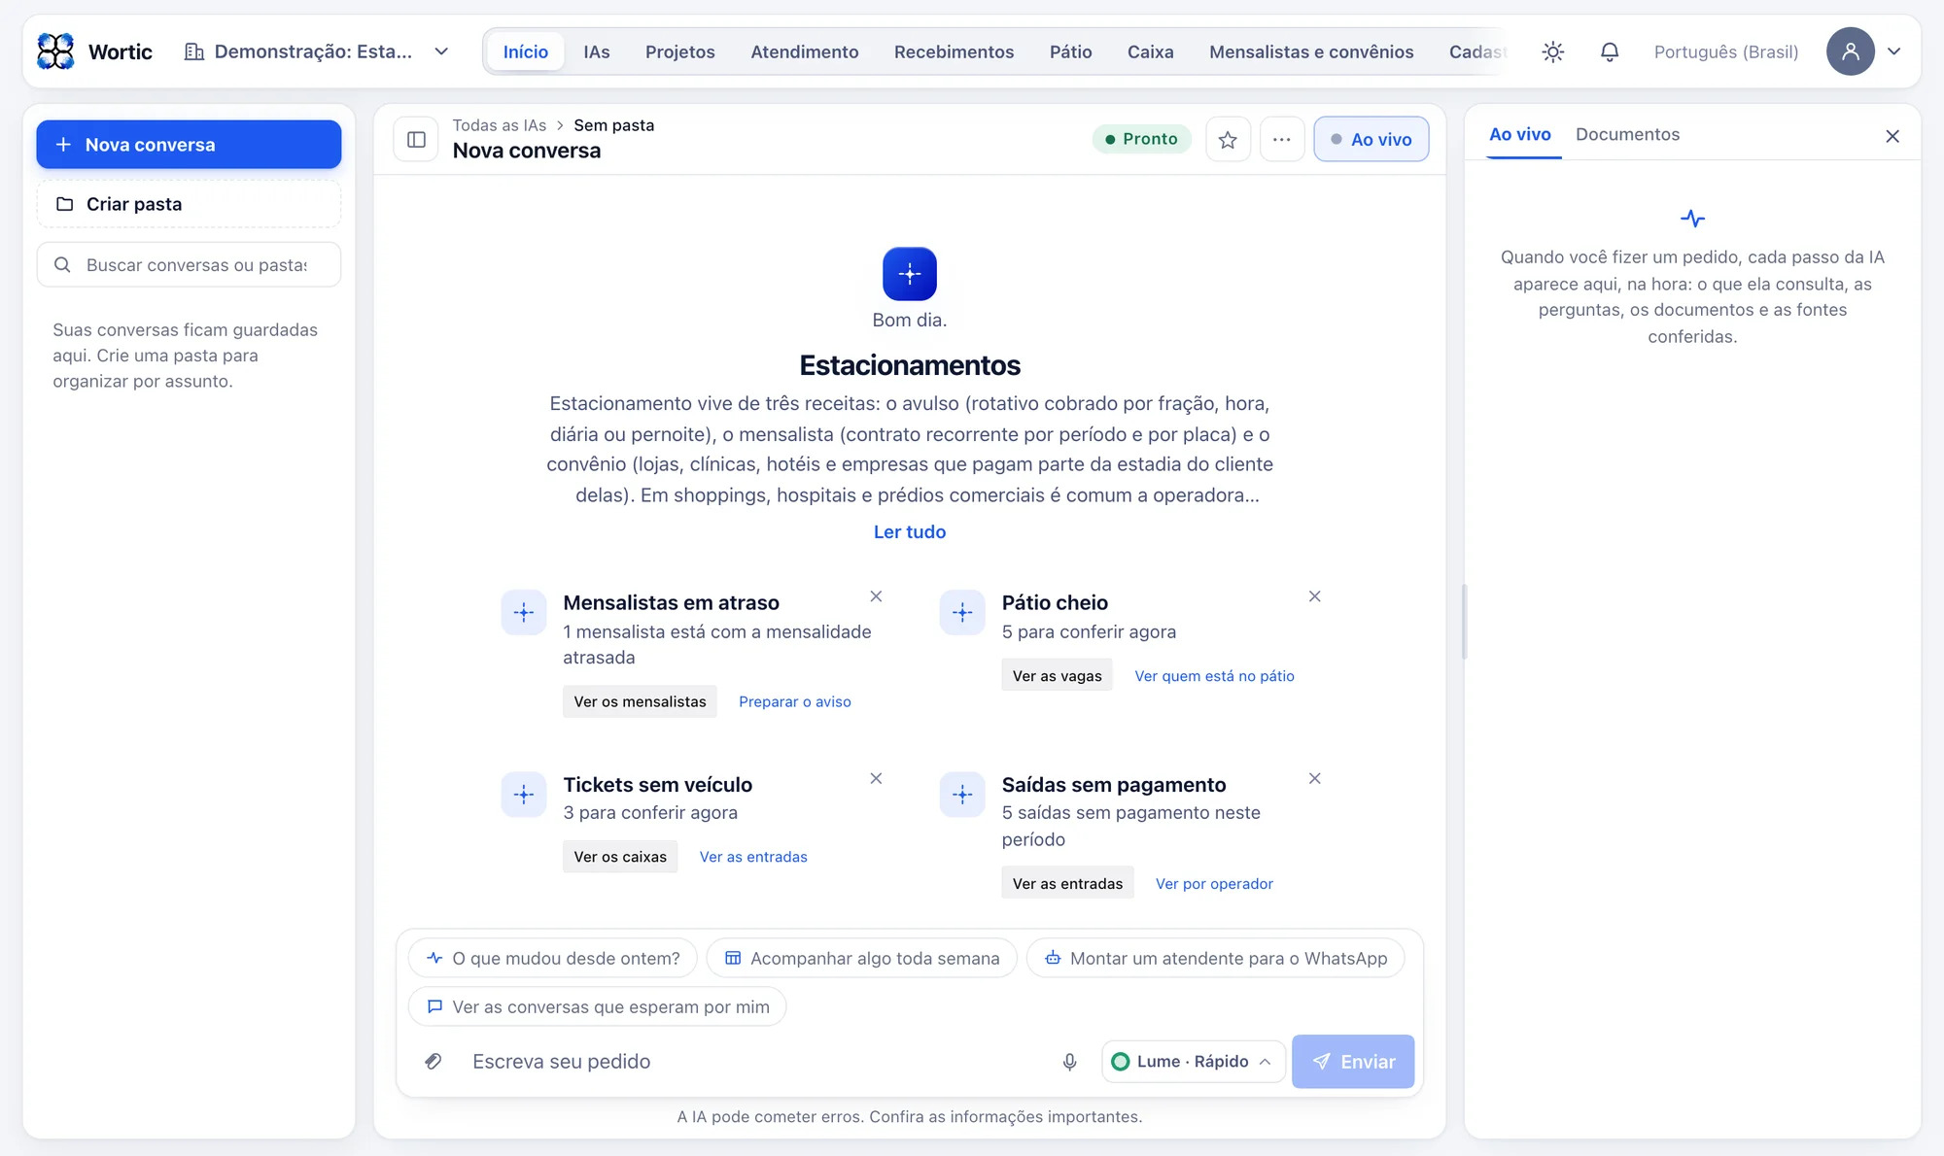Screen dimensions: 1944x1156
Task: Expand the Lume · Rápido model selector
Action: tap(1193, 1062)
